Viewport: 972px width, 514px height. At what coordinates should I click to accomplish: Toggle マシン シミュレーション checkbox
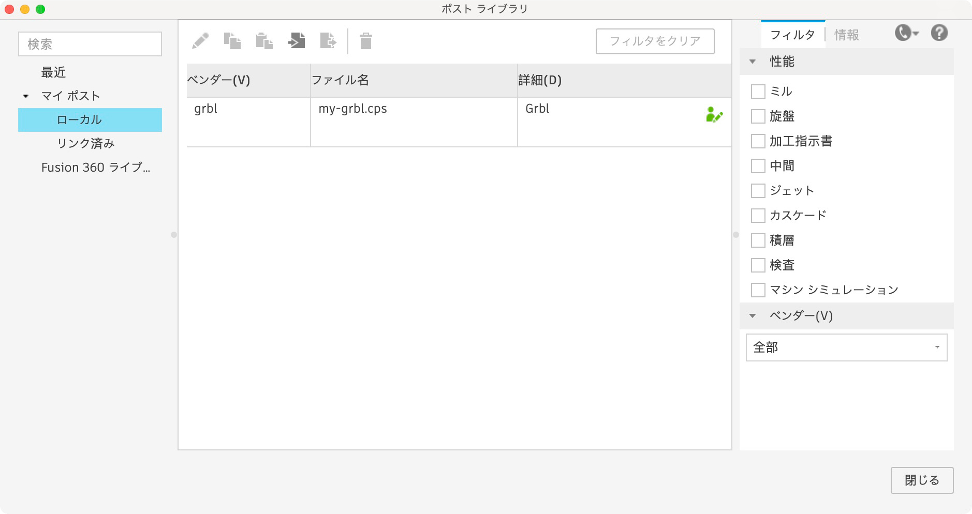pos(758,290)
